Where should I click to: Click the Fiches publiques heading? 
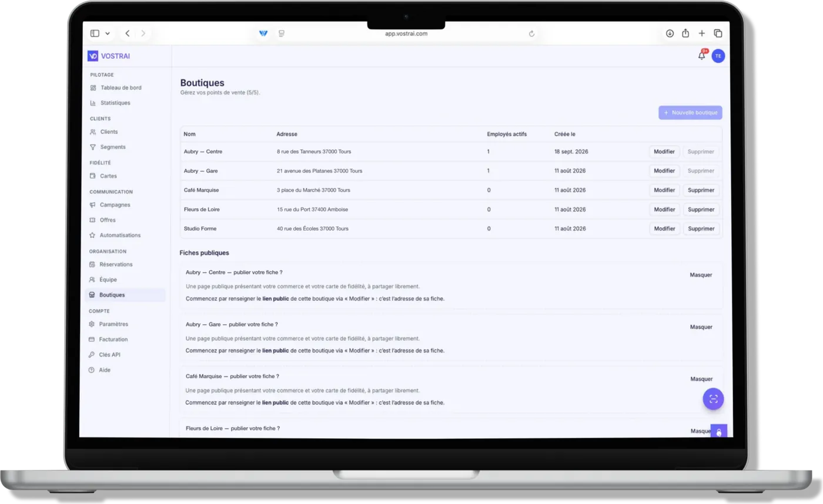pyautogui.click(x=204, y=253)
